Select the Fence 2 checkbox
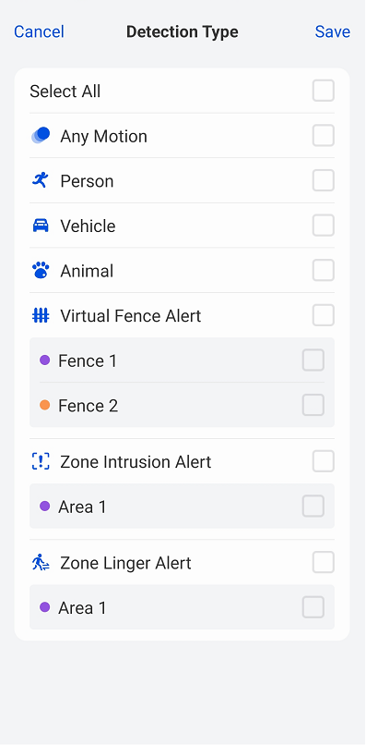The height and width of the screenshot is (745, 366). (313, 405)
